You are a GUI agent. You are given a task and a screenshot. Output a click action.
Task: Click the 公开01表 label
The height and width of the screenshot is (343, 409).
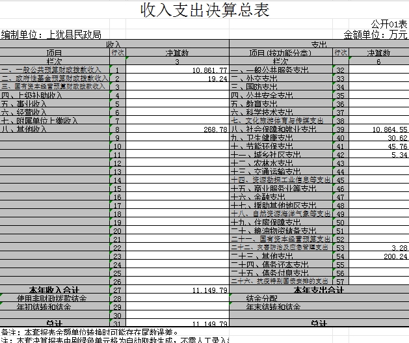[x=389, y=24]
